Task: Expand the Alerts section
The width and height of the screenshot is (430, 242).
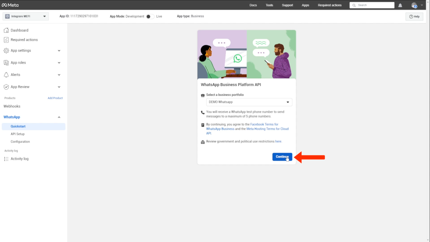Action: 59,75
